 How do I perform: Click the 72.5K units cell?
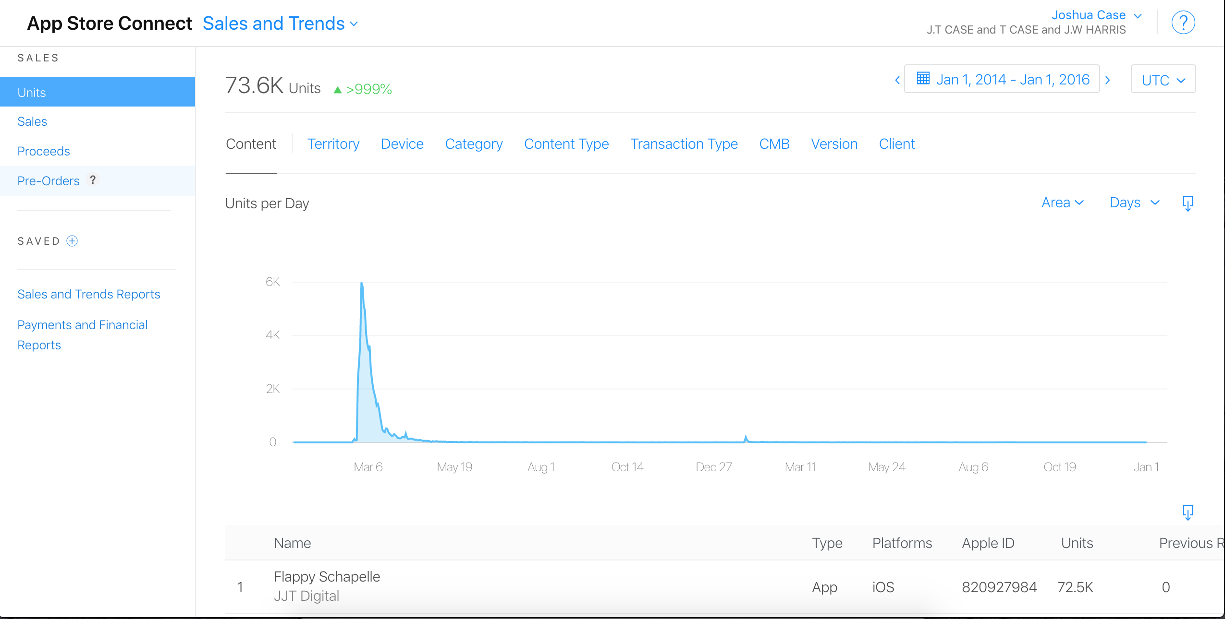click(x=1075, y=587)
